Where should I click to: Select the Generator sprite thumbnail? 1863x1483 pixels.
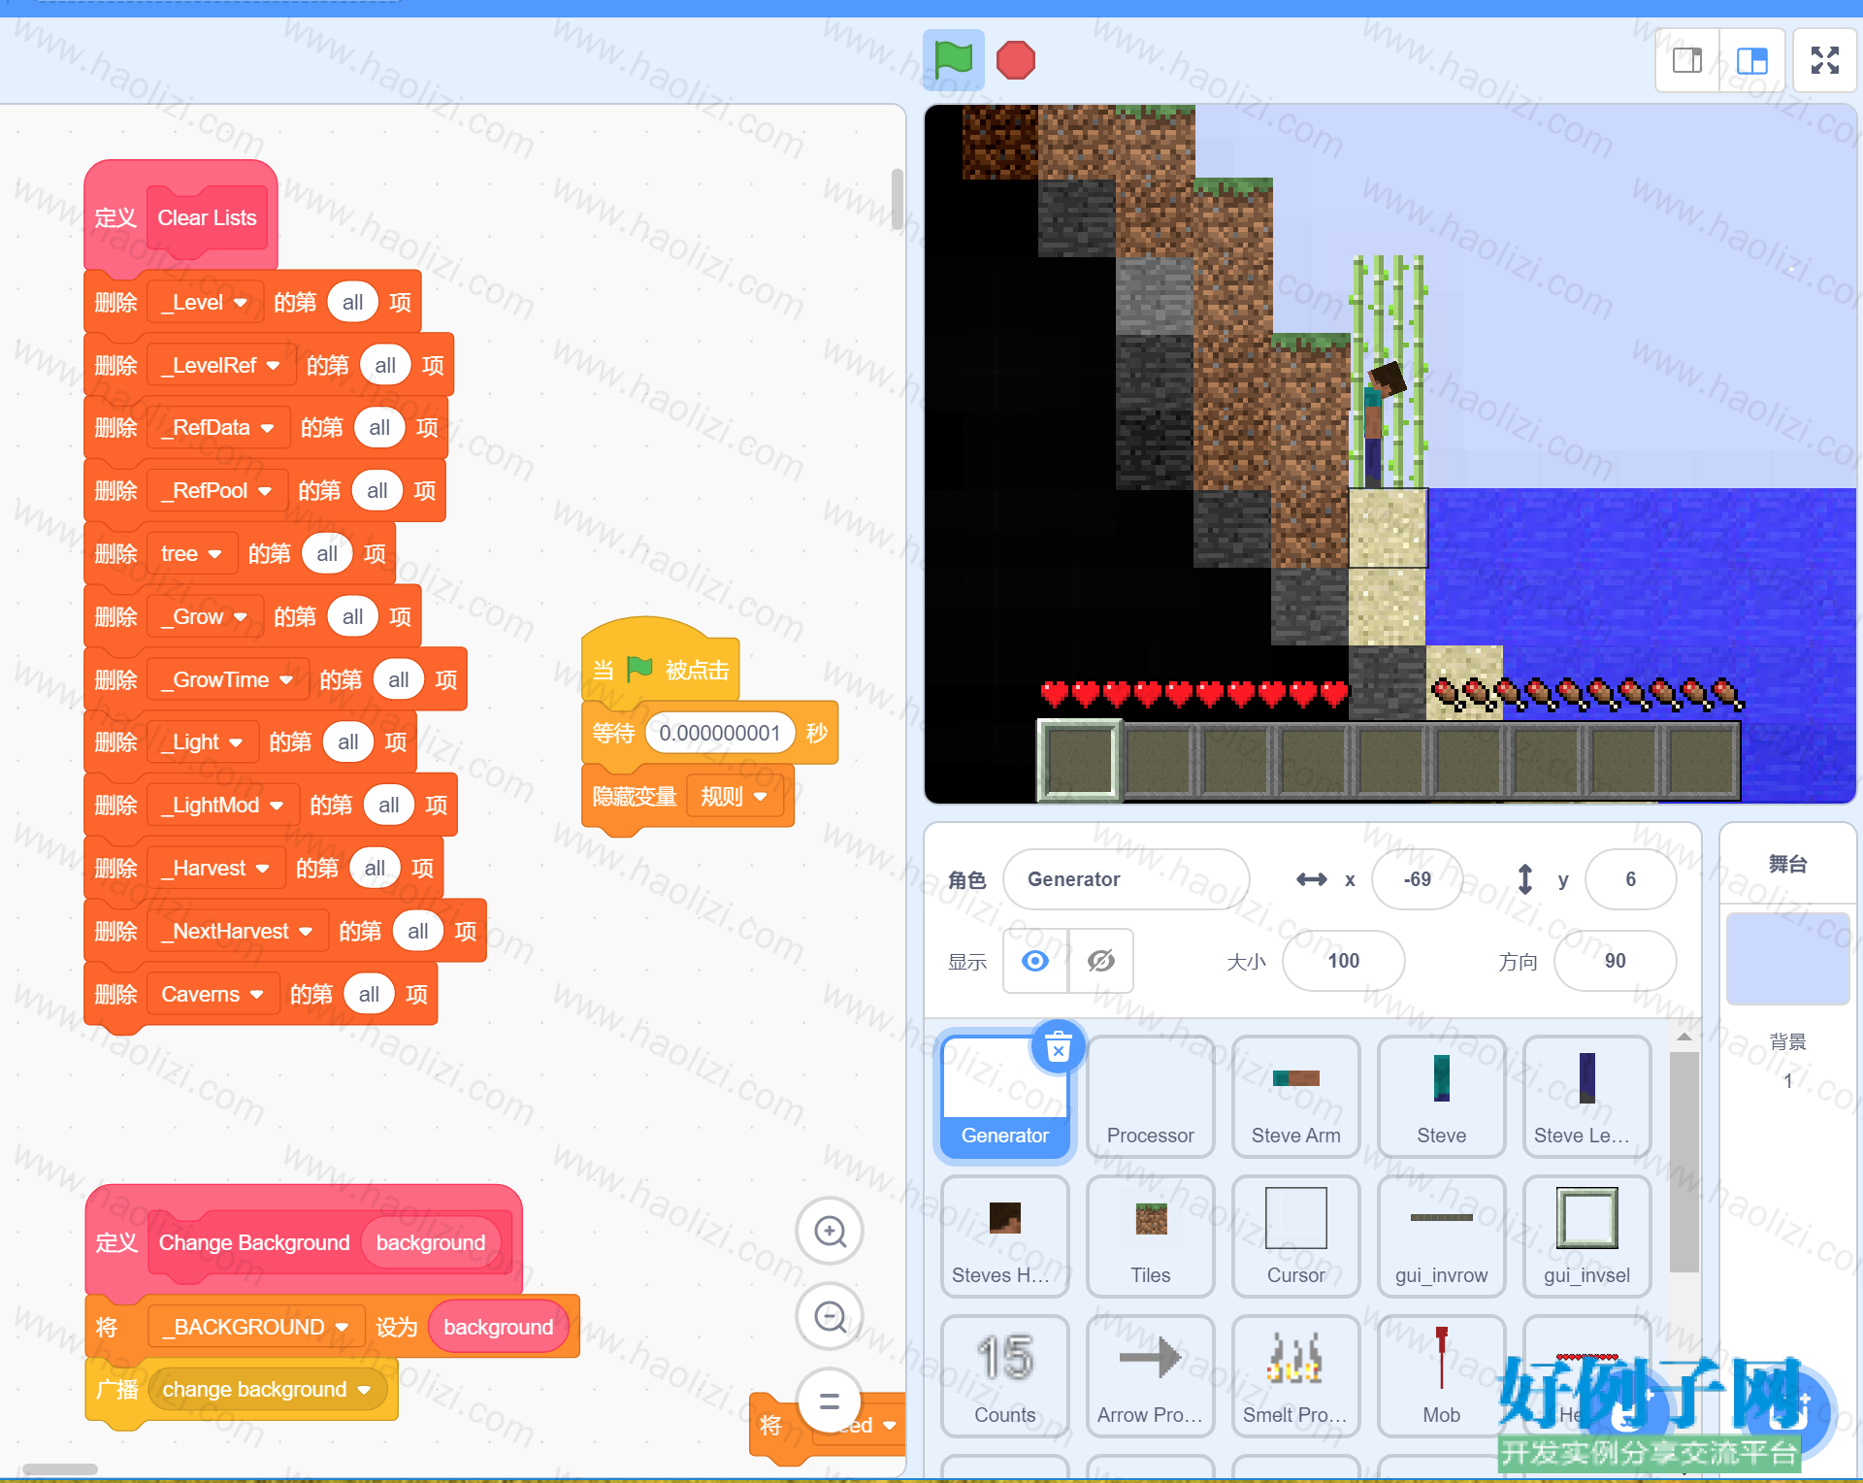pos(1005,1097)
